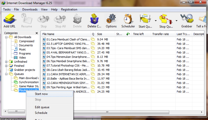The height and width of the screenshot is (120, 208).
Task: Click file type icon of 12.CARA MENINGKATKAN row
Action: 44,83
